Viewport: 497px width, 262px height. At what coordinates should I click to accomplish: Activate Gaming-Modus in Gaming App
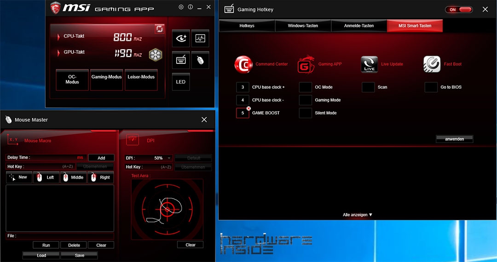(106, 80)
